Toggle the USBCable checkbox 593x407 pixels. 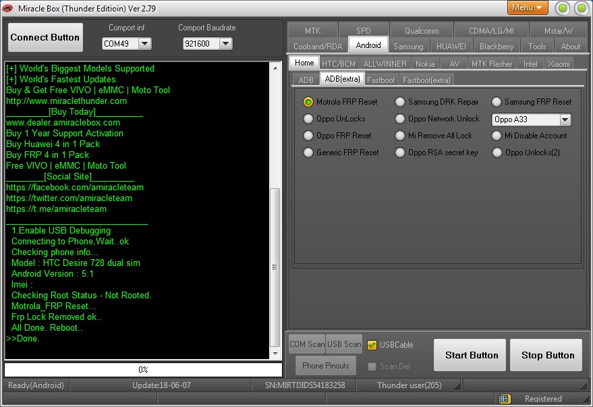372,345
